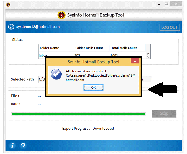Select the Folder Mails Count column header
187x154 pixels.
click(92, 48)
